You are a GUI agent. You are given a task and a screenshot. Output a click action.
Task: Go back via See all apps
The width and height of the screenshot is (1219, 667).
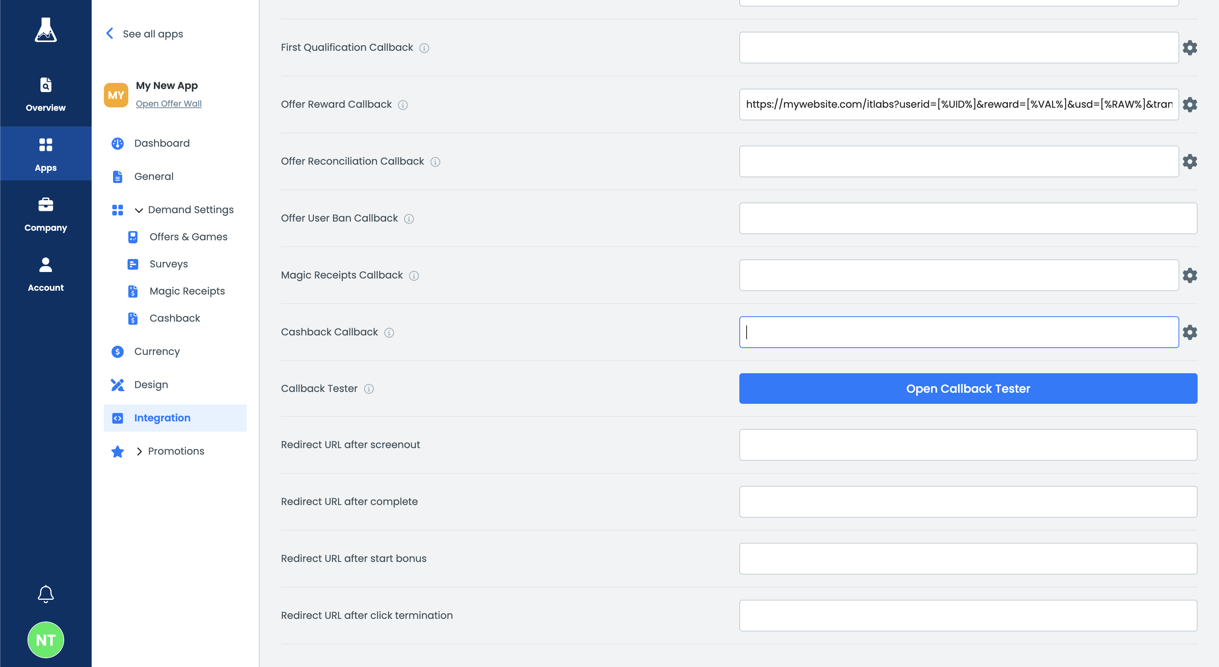tap(153, 34)
